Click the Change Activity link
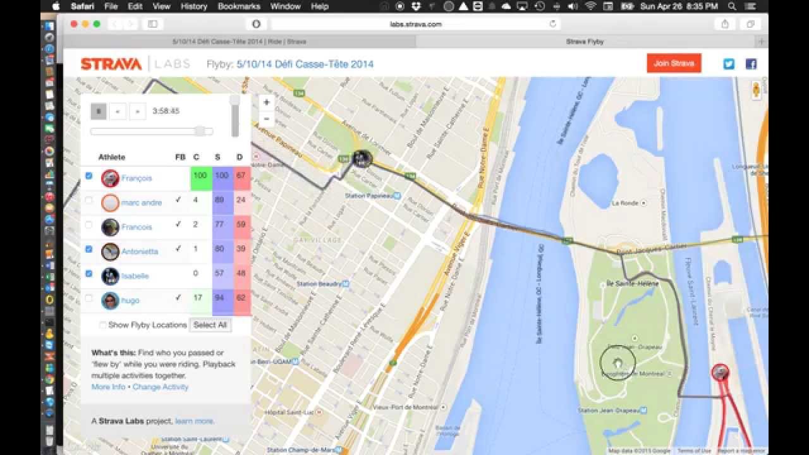Image resolution: width=809 pixels, height=455 pixels. pyautogui.click(x=161, y=387)
